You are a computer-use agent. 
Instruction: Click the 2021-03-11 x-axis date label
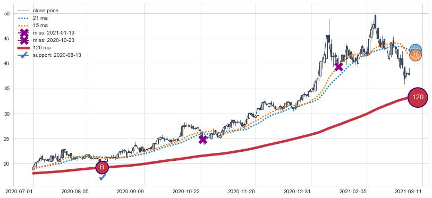point(407,191)
